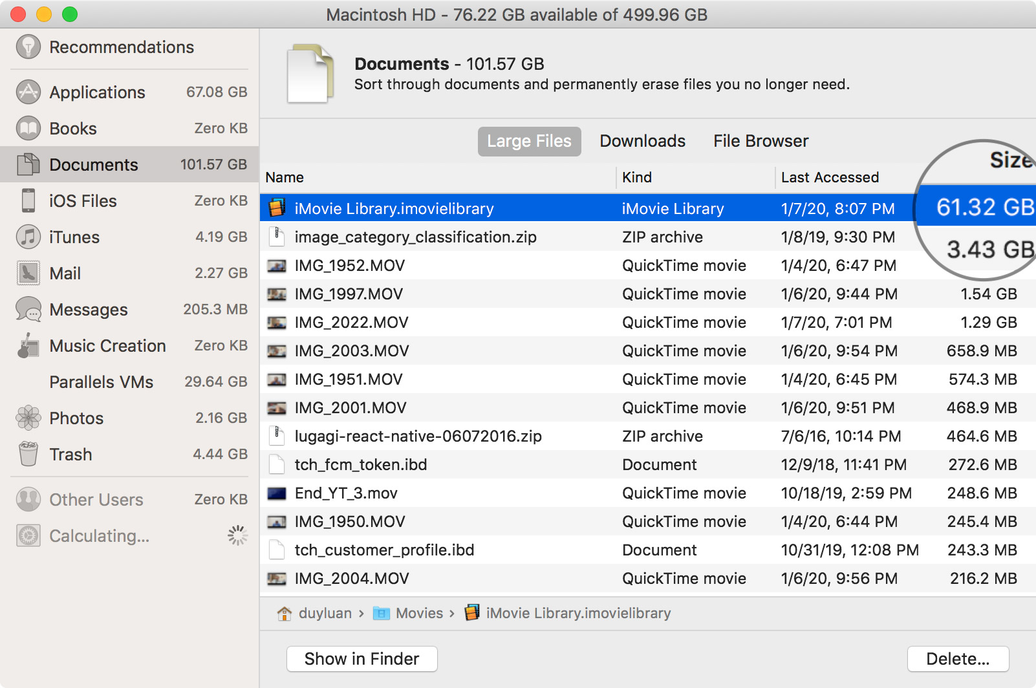
Task: Click the Movies path bar segment label
Action: click(x=419, y=613)
